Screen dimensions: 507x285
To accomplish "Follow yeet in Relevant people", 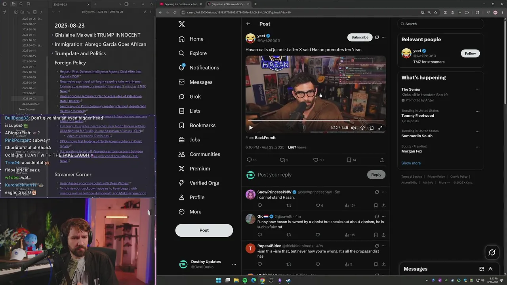I will tap(470, 53).
